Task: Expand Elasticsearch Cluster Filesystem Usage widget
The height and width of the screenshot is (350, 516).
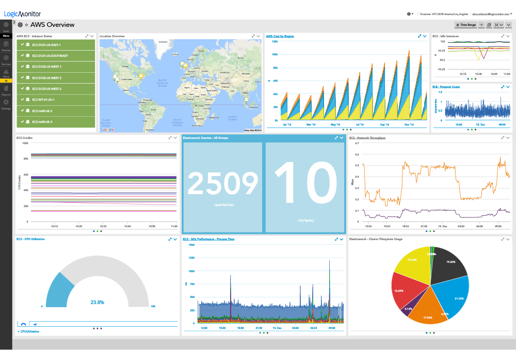Action: [503, 240]
